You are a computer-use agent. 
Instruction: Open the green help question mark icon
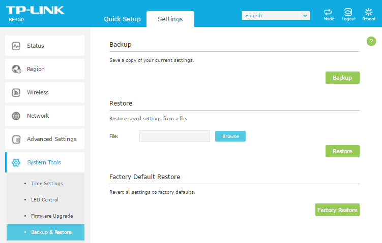(371, 41)
